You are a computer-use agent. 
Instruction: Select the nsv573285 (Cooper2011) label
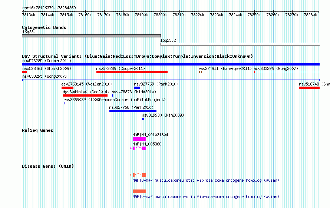coord(47,61)
